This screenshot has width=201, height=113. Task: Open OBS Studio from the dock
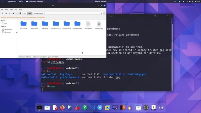tap(146, 107)
